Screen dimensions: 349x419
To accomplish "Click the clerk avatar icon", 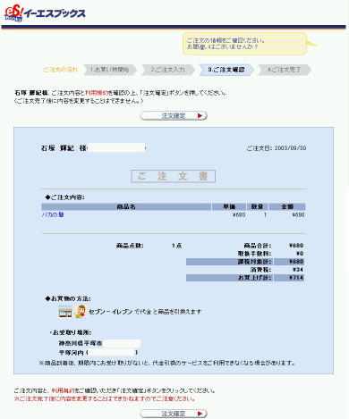I will [81, 312].
